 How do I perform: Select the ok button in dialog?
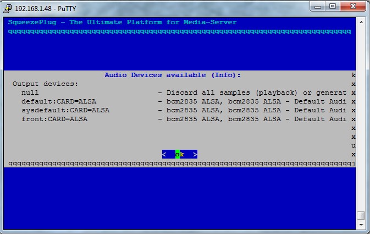coord(180,154)
